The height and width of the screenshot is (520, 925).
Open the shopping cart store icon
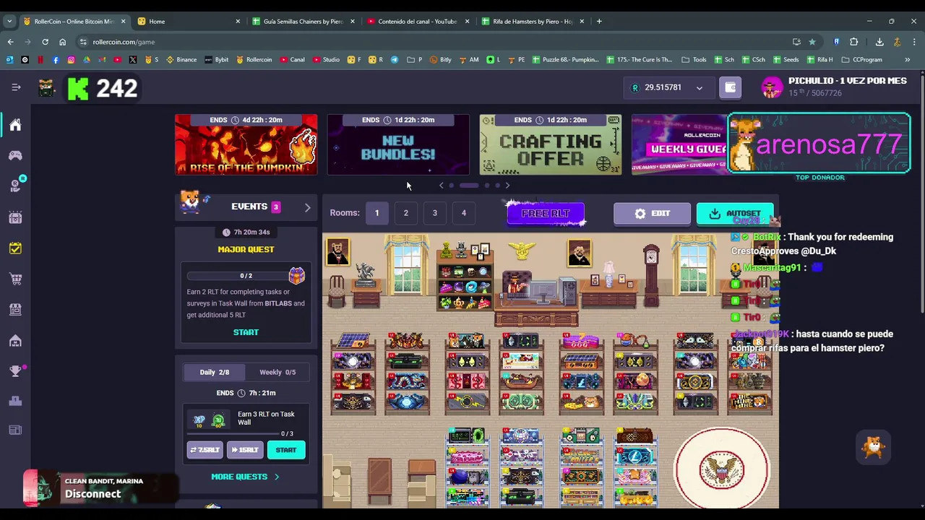(15, 279)
